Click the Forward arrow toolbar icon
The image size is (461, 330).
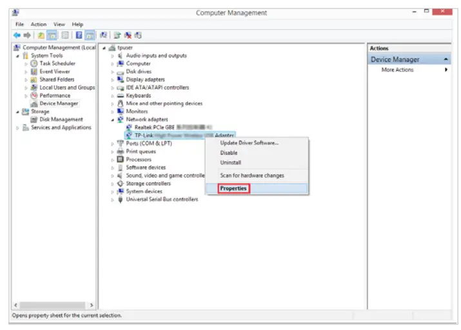pos(27,35)
